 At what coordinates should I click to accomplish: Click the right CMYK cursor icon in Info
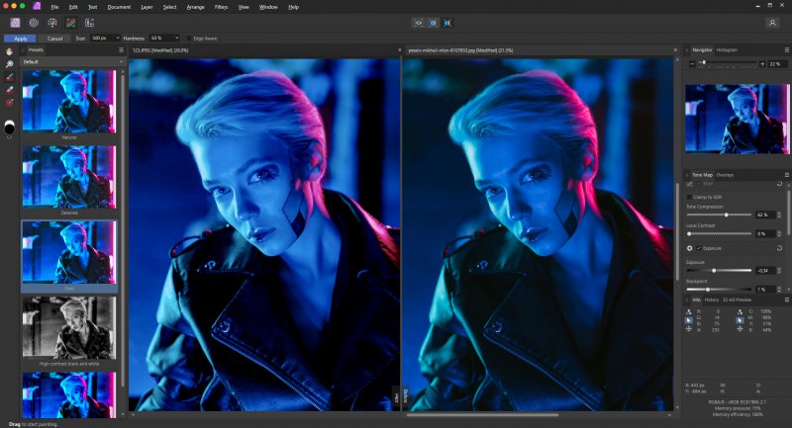pos(740,320)
